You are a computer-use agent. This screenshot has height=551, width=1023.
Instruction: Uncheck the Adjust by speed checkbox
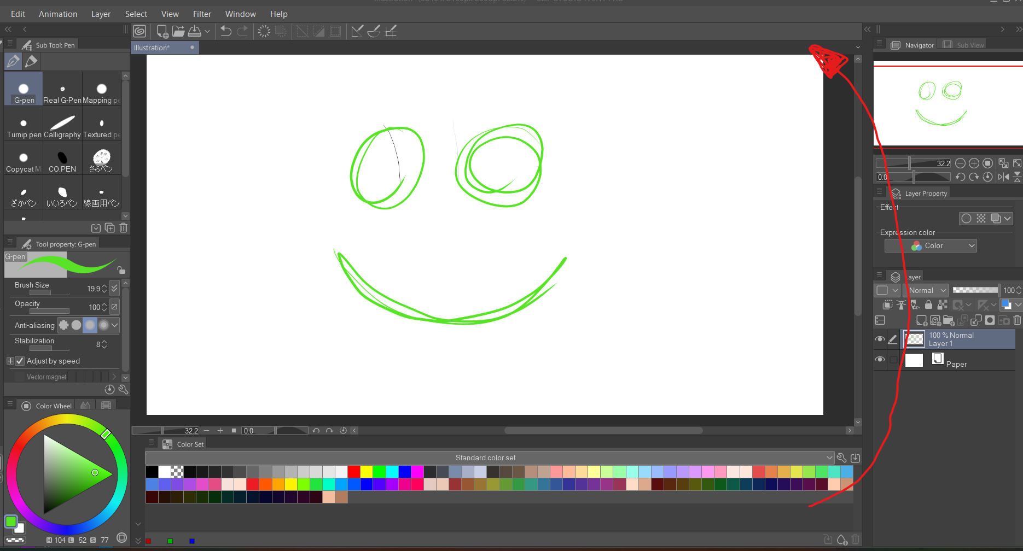20,361
